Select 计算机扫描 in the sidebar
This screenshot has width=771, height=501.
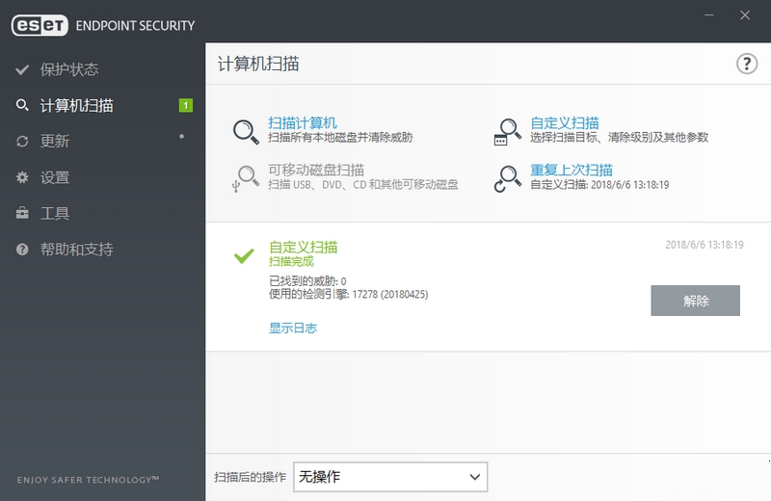[x=76, y=105]
